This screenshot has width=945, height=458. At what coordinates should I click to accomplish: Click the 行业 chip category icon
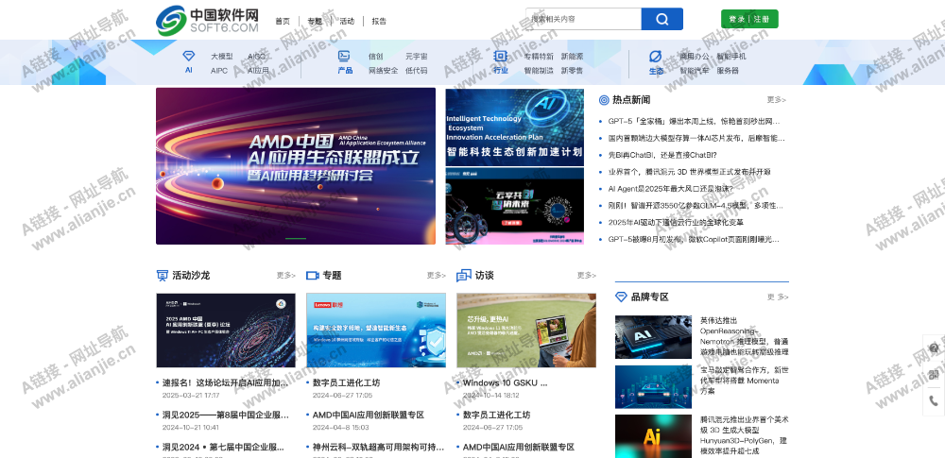[500, 56]
